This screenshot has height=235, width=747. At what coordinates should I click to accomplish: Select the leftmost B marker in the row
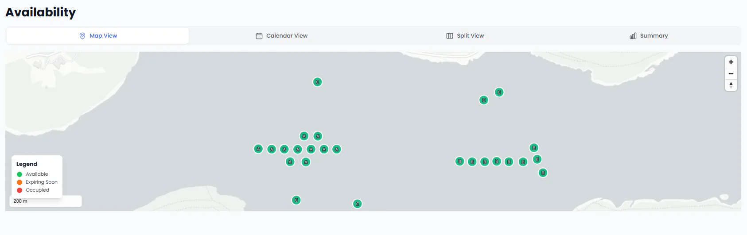pos(460,162)
